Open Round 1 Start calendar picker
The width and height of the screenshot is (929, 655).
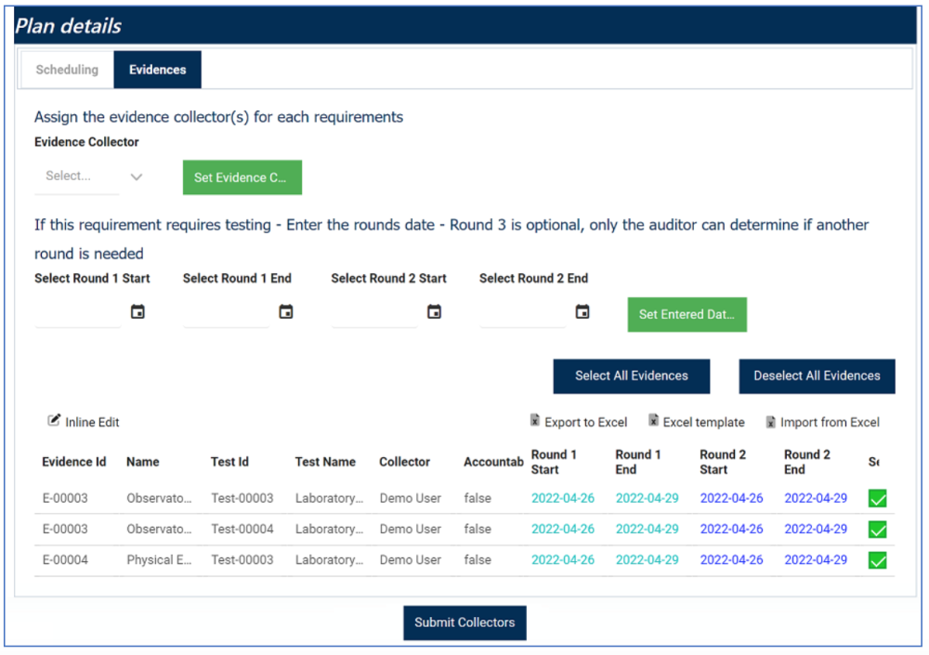[137, 312]
